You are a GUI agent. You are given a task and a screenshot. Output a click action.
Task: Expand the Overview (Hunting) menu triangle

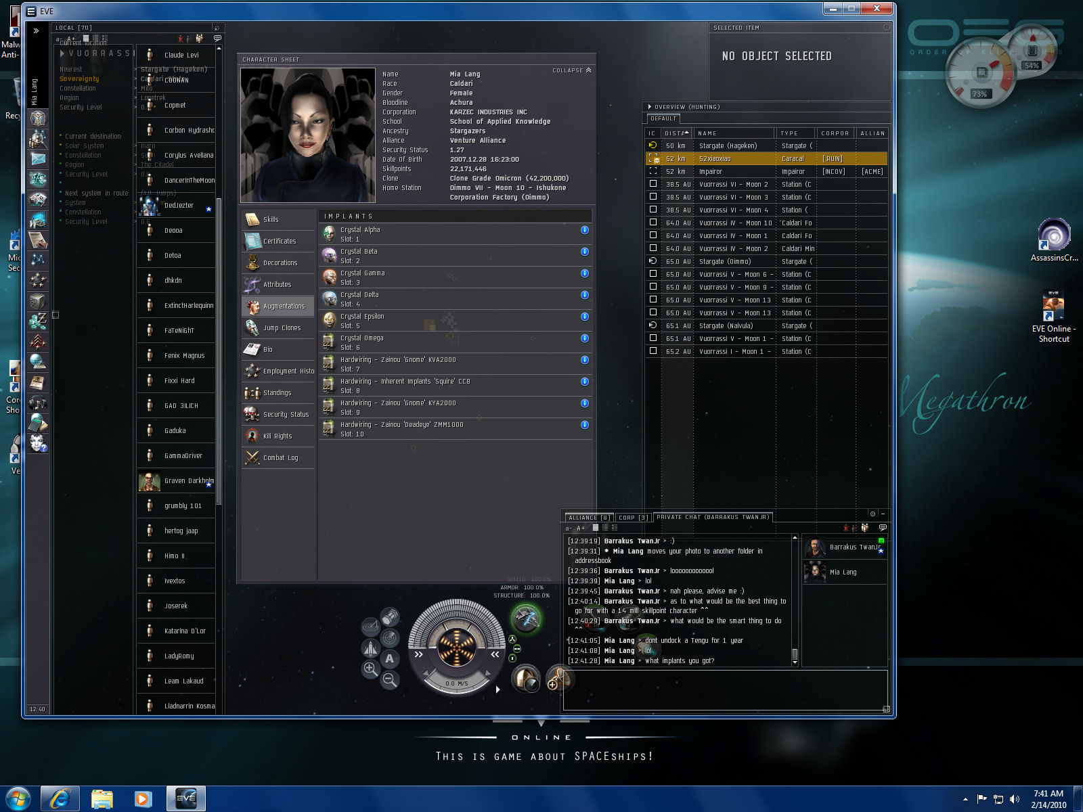point(650,107)
